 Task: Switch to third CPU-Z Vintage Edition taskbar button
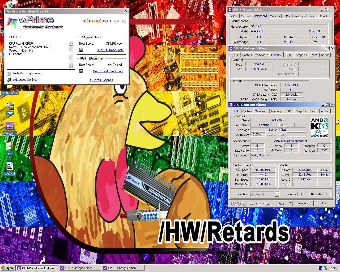point(123,268)
